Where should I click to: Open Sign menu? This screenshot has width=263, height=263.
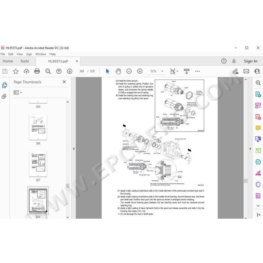click(29, 54)
